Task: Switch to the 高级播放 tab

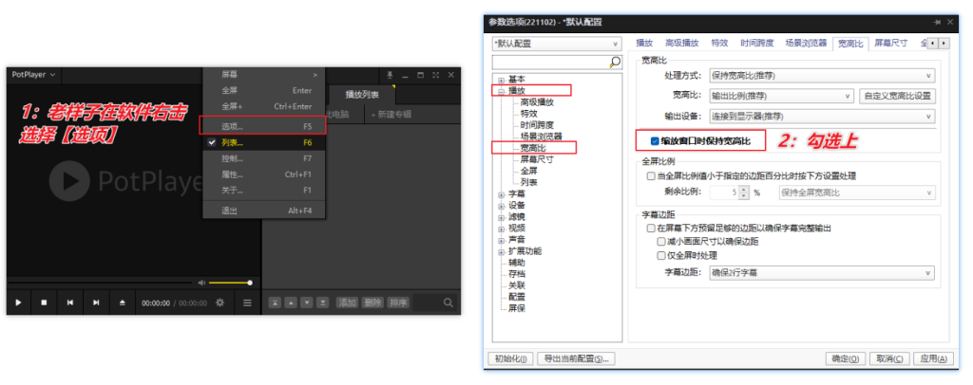Action: [682, 44]
